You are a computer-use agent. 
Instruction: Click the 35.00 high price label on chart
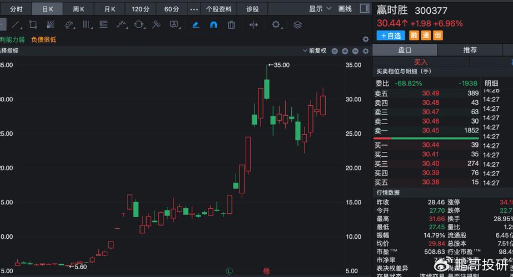pos(279,65)
